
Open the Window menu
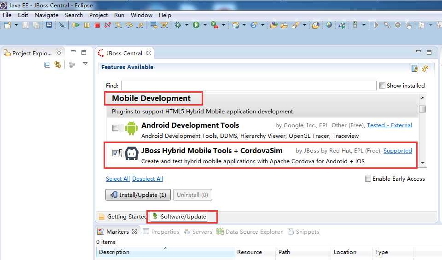(x=141, y=15)
